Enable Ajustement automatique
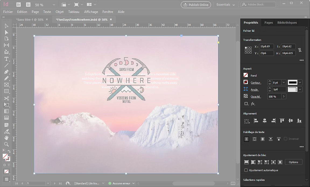This screenshot has width=310, height=187. [x=246, y=170]
